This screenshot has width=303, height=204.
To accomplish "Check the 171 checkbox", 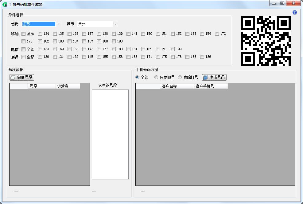I will click(x=143, y=57).
